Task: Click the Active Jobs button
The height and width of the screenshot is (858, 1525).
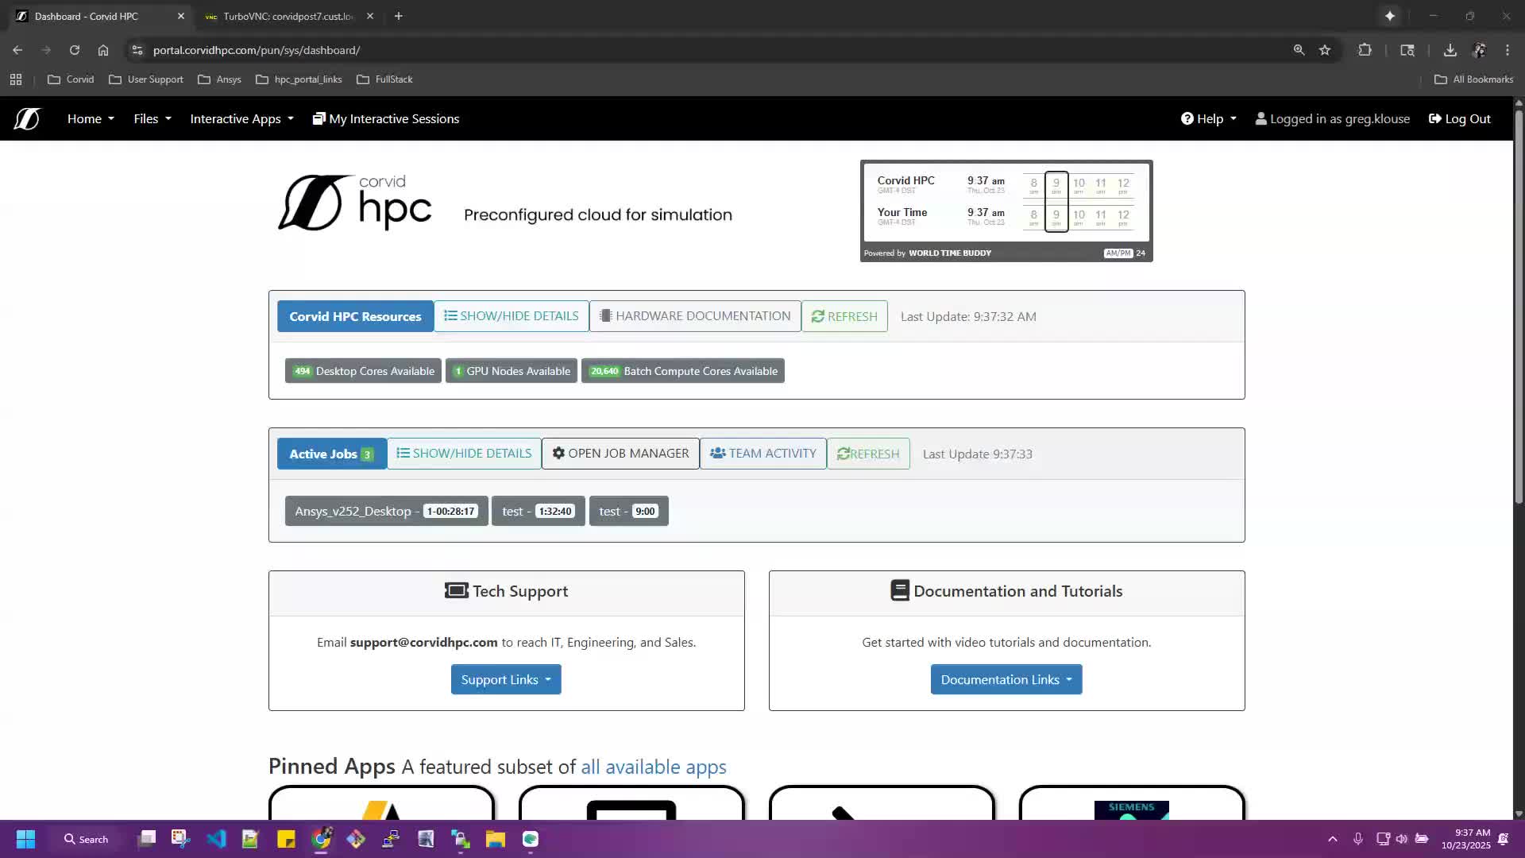Action: click(332, 454)
